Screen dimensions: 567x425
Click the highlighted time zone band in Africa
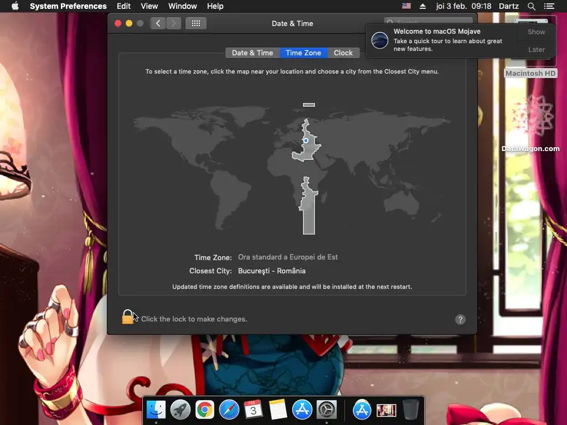(x=308, y=205)
